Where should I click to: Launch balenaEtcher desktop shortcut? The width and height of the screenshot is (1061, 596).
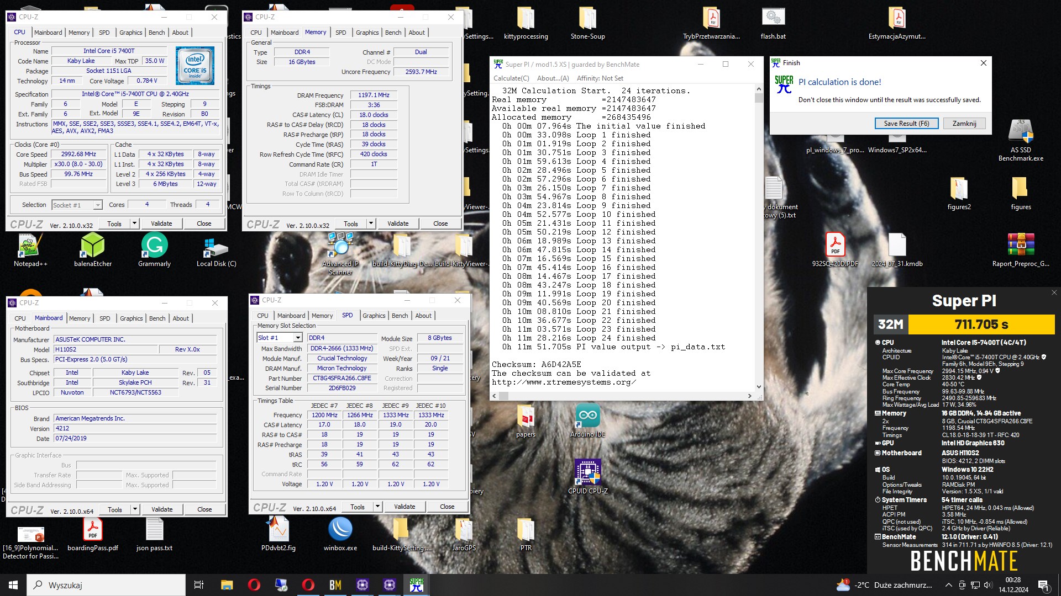click(x=93, y=249)
